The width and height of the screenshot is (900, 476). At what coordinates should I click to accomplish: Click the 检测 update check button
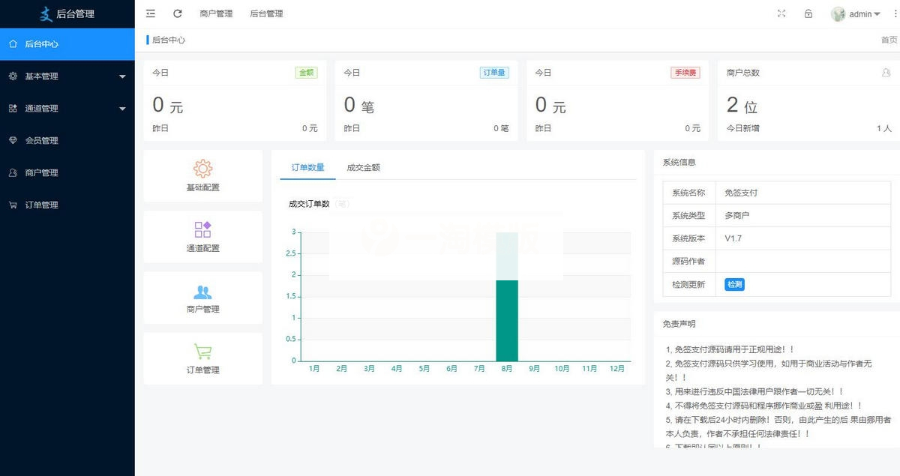(733, 284)
